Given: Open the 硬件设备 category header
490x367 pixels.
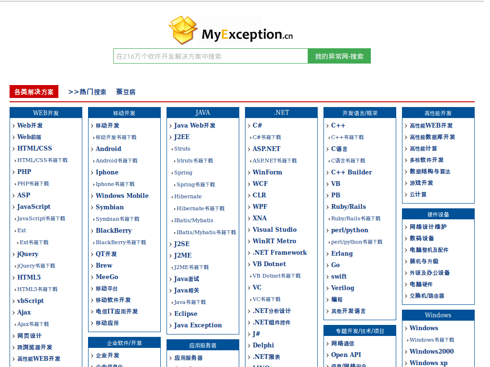Looking at the screenshot, I should [438, 214].
